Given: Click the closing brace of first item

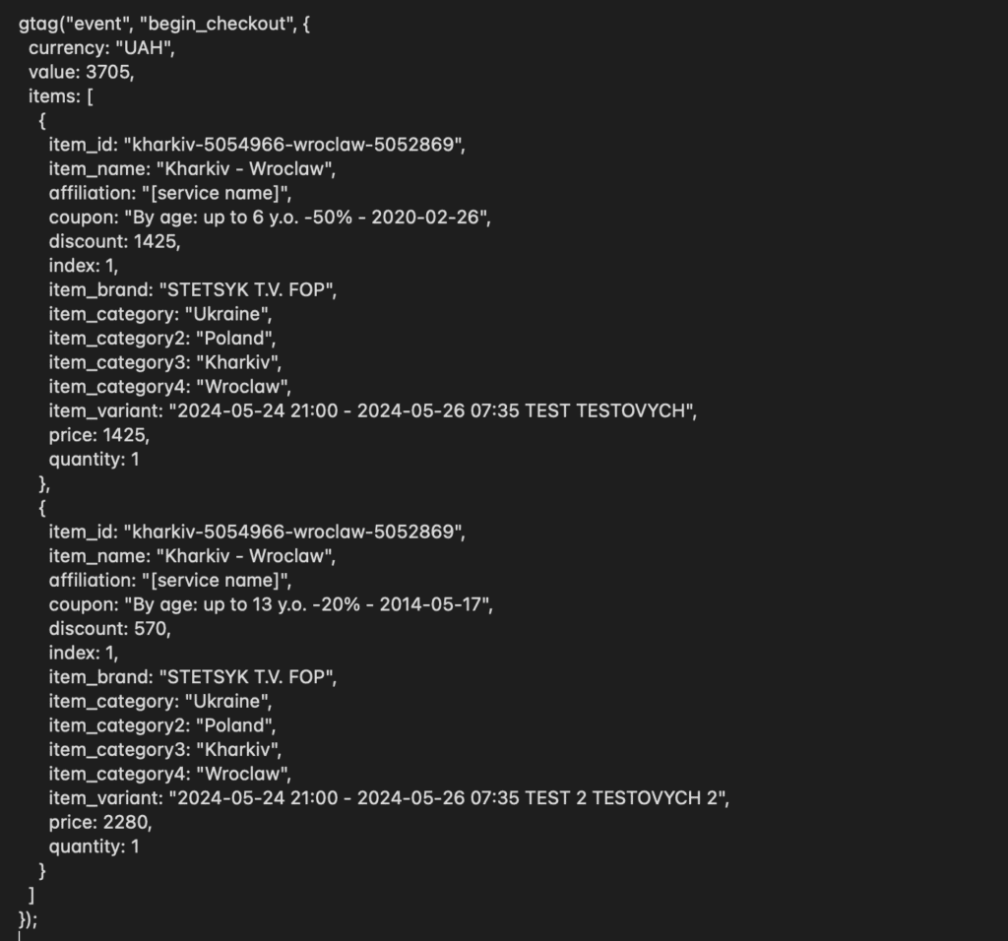Looking at the screenshot, I should [x=42, y=483].
